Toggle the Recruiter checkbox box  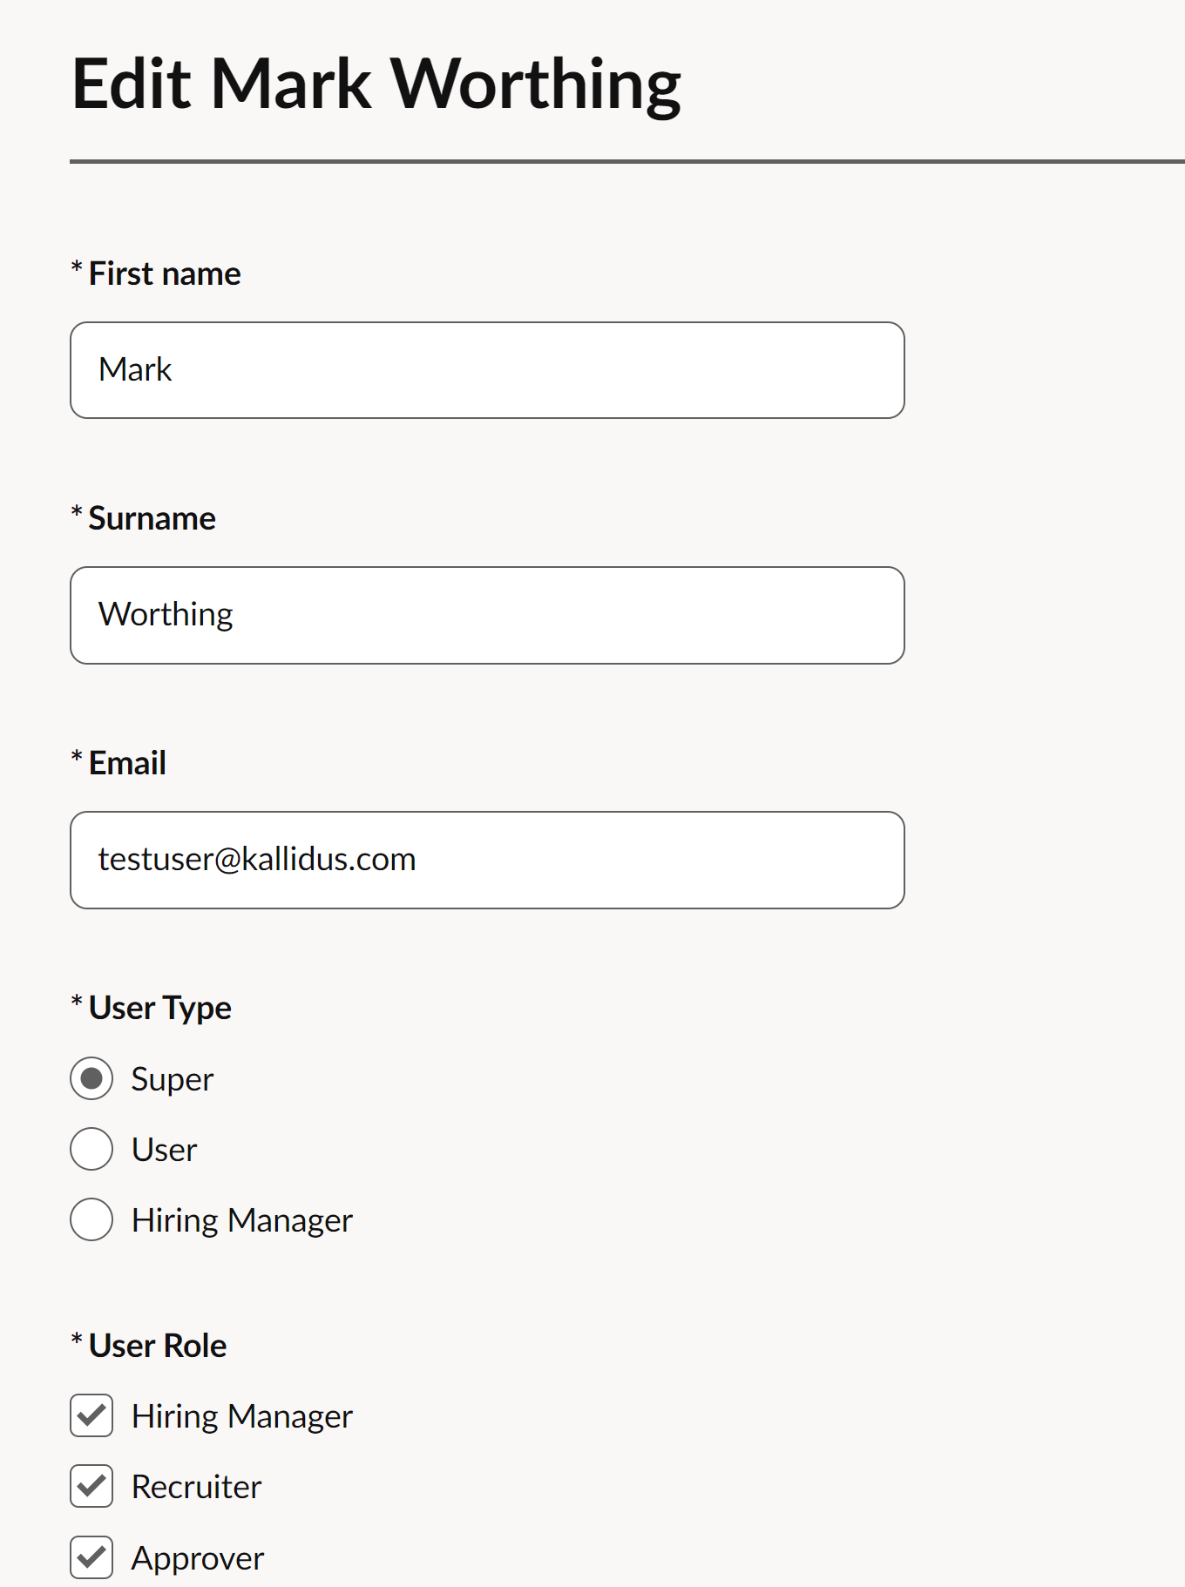click(x=91, y=1486)
